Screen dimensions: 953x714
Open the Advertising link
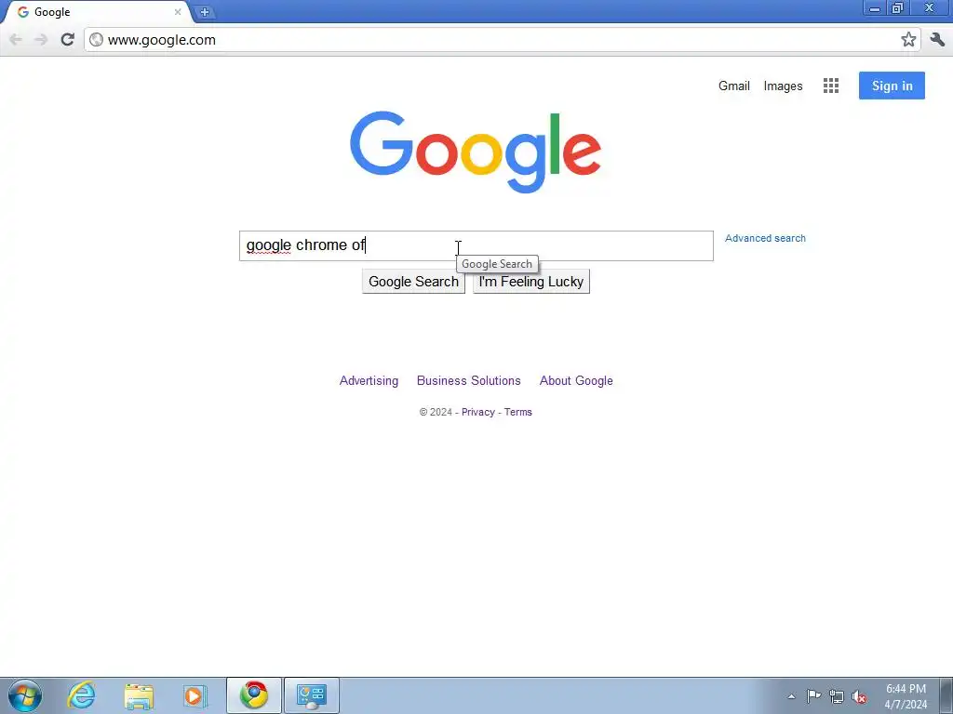click(x=369, y=380)
